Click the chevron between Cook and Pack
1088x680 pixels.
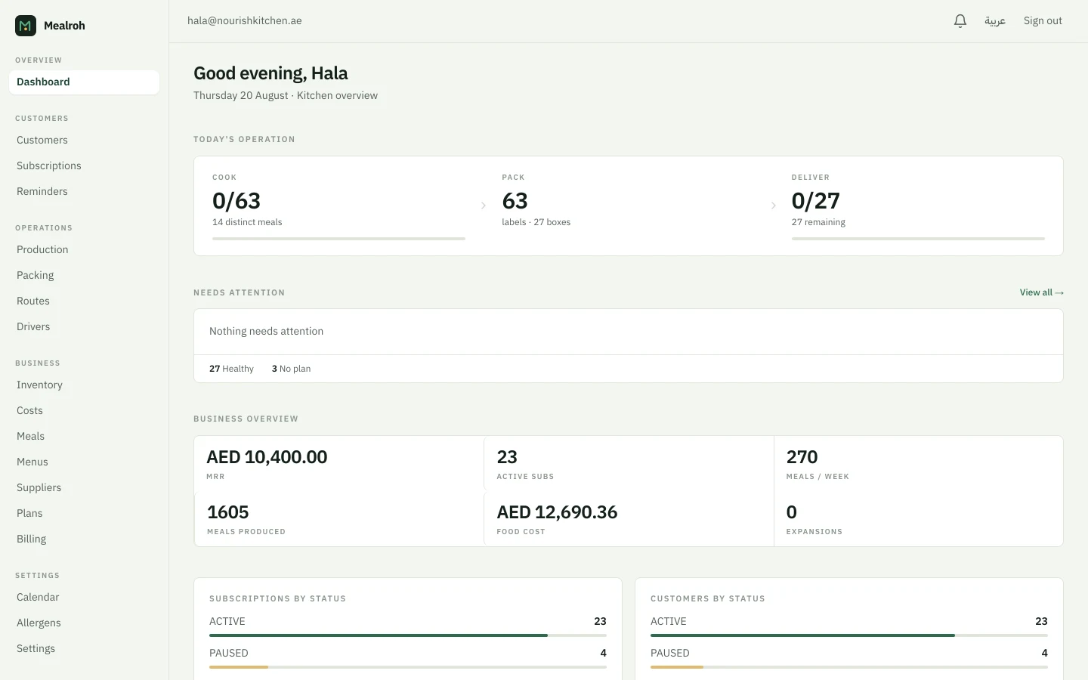[484, 206]
